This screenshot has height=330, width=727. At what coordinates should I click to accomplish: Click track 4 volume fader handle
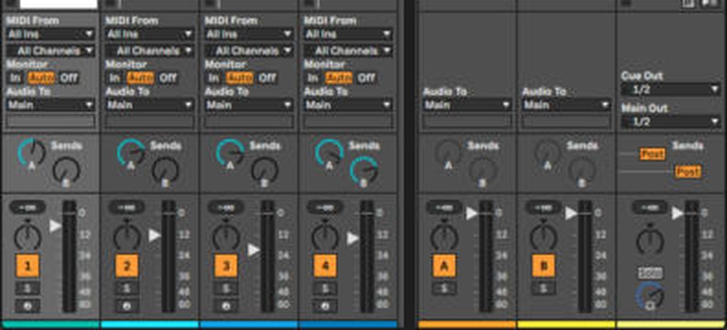[352, 238]
